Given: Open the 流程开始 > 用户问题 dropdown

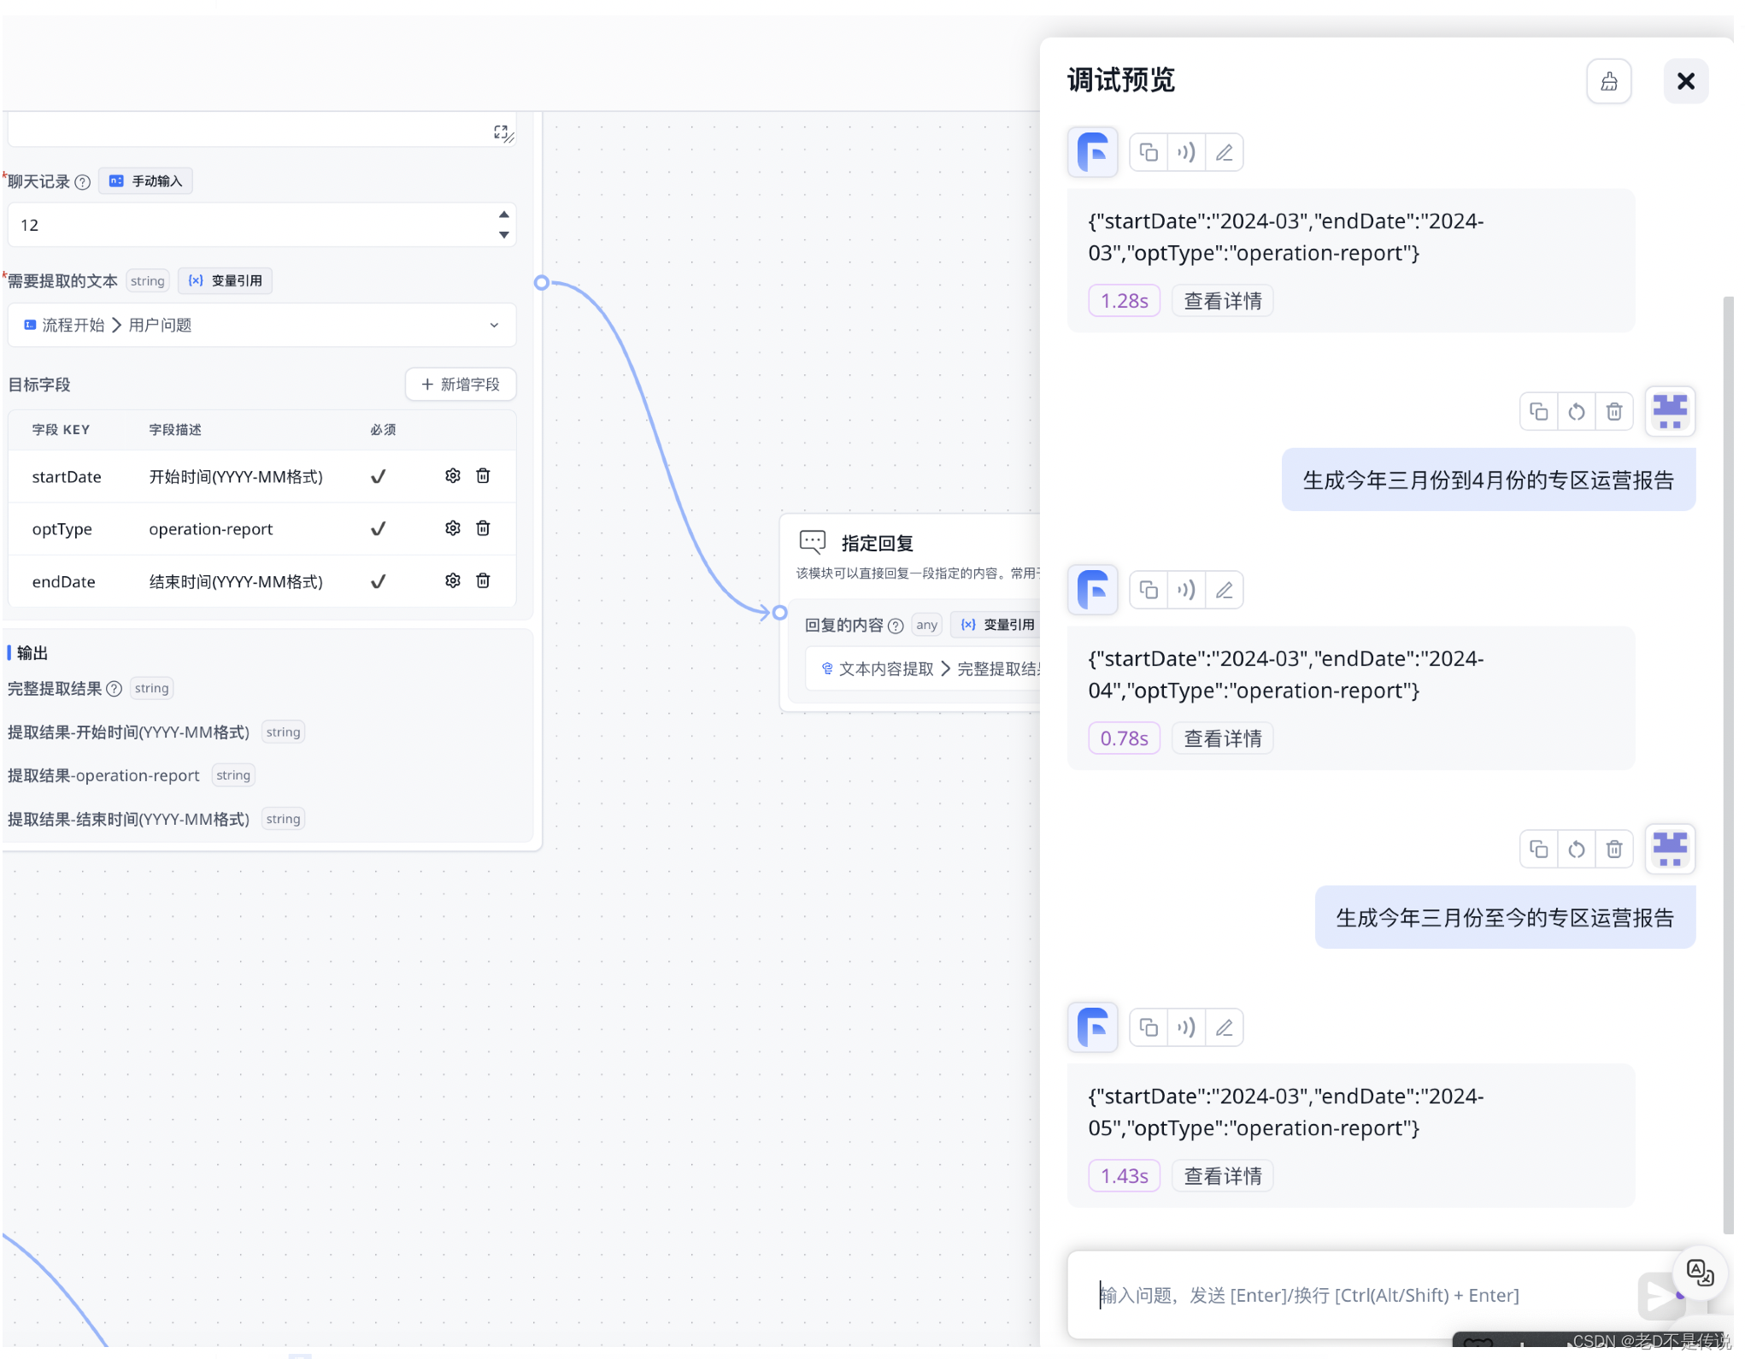Looking at the screenshot, I should (x=261, y=325).
